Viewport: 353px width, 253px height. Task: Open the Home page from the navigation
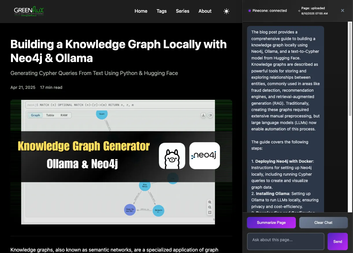pos(141,11)
